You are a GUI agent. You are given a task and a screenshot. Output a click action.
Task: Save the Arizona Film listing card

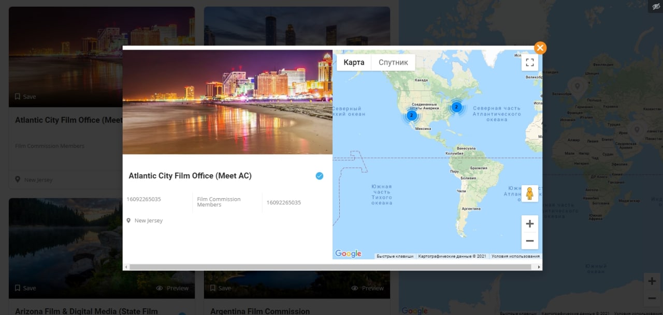tap(25, 288)
